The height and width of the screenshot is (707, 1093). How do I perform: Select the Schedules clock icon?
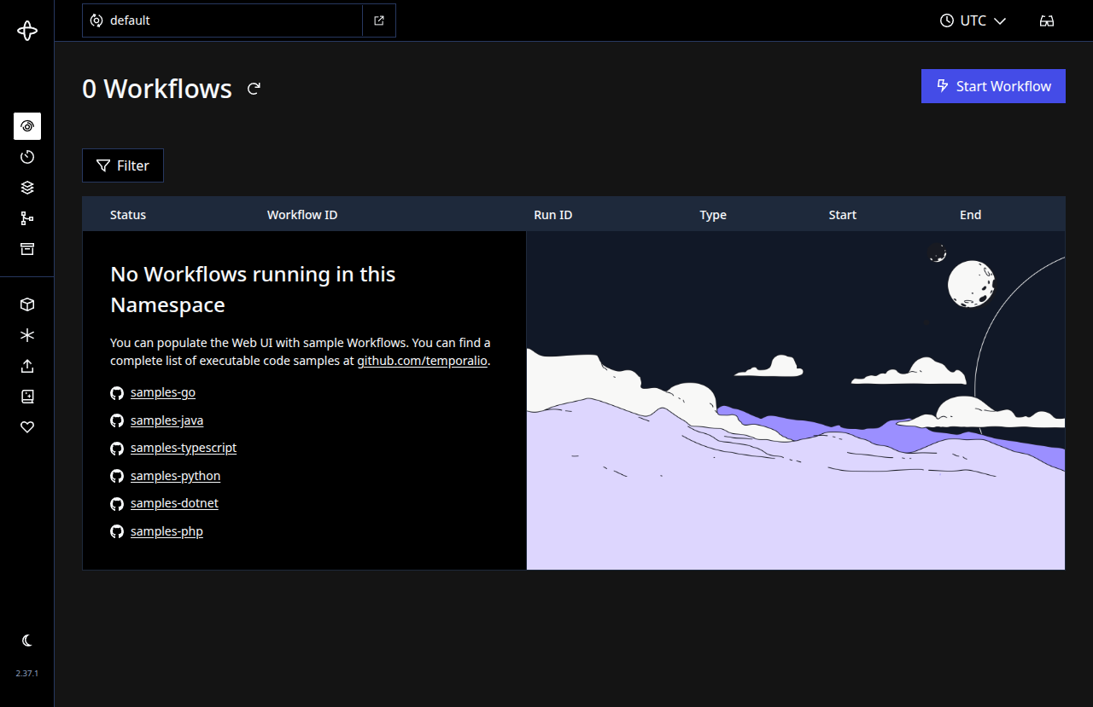26,157
